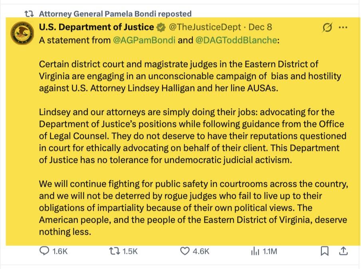Viewport: 361px width, 269px height.
Task: Like the post with the heart icon
Action: click(x=184, y=251)
